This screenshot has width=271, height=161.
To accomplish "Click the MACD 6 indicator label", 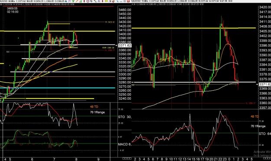I will click(124, 144).
